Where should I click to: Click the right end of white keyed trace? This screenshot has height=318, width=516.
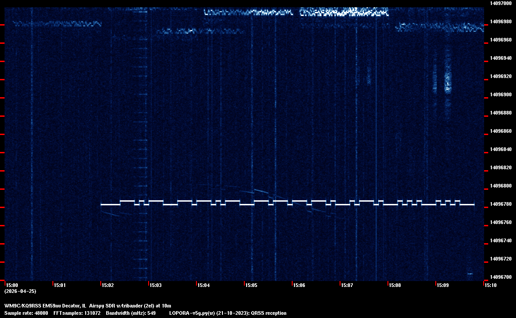tap(473, 204)
